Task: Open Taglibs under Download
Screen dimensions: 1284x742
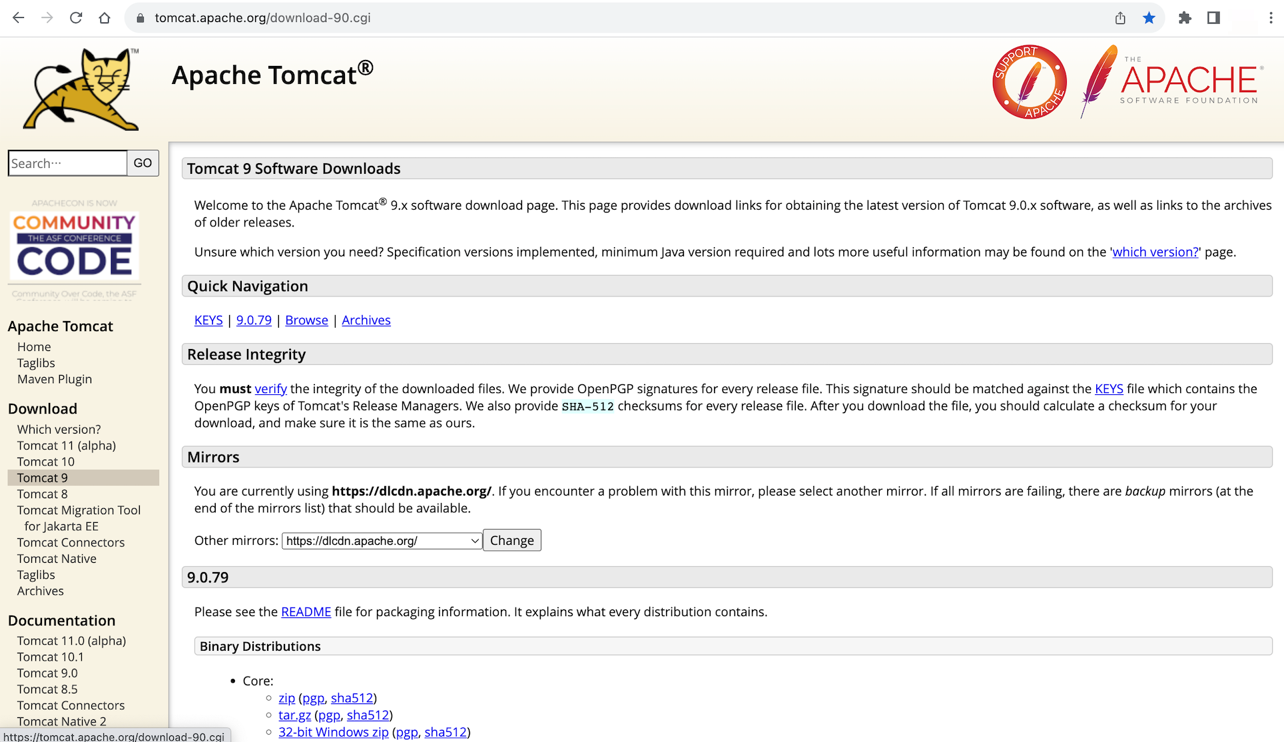Action: pyautogui.click(x=36, y=575)
